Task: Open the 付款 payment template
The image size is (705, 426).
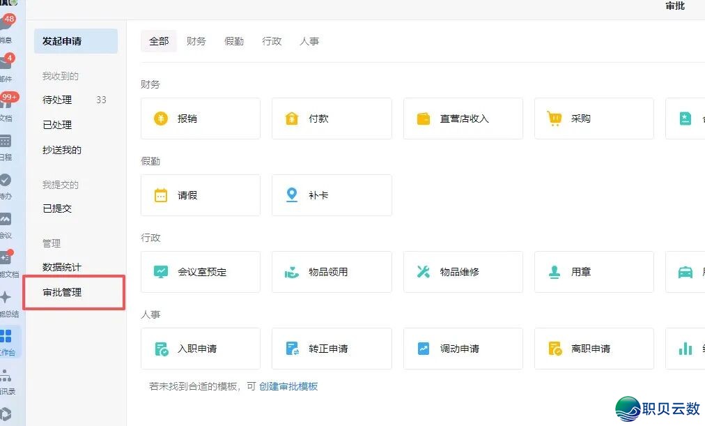Action: (332, 119)
